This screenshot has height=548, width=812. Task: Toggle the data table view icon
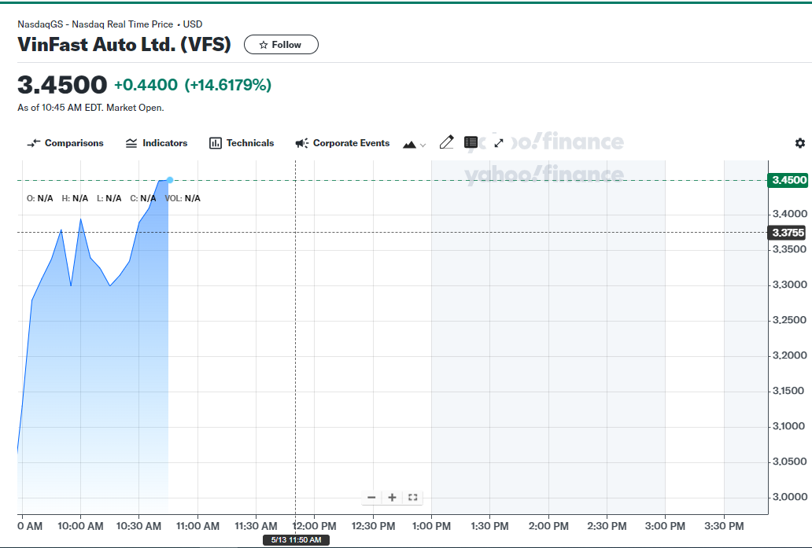(471, 142)
